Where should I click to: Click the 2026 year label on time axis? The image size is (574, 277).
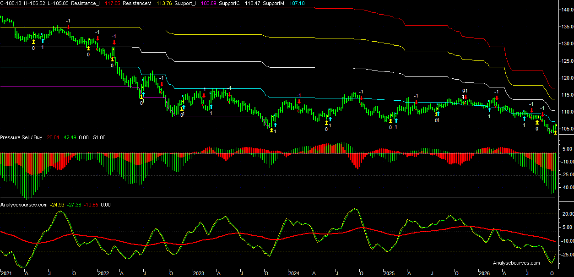pyautogui.click(x=484, y=273)
